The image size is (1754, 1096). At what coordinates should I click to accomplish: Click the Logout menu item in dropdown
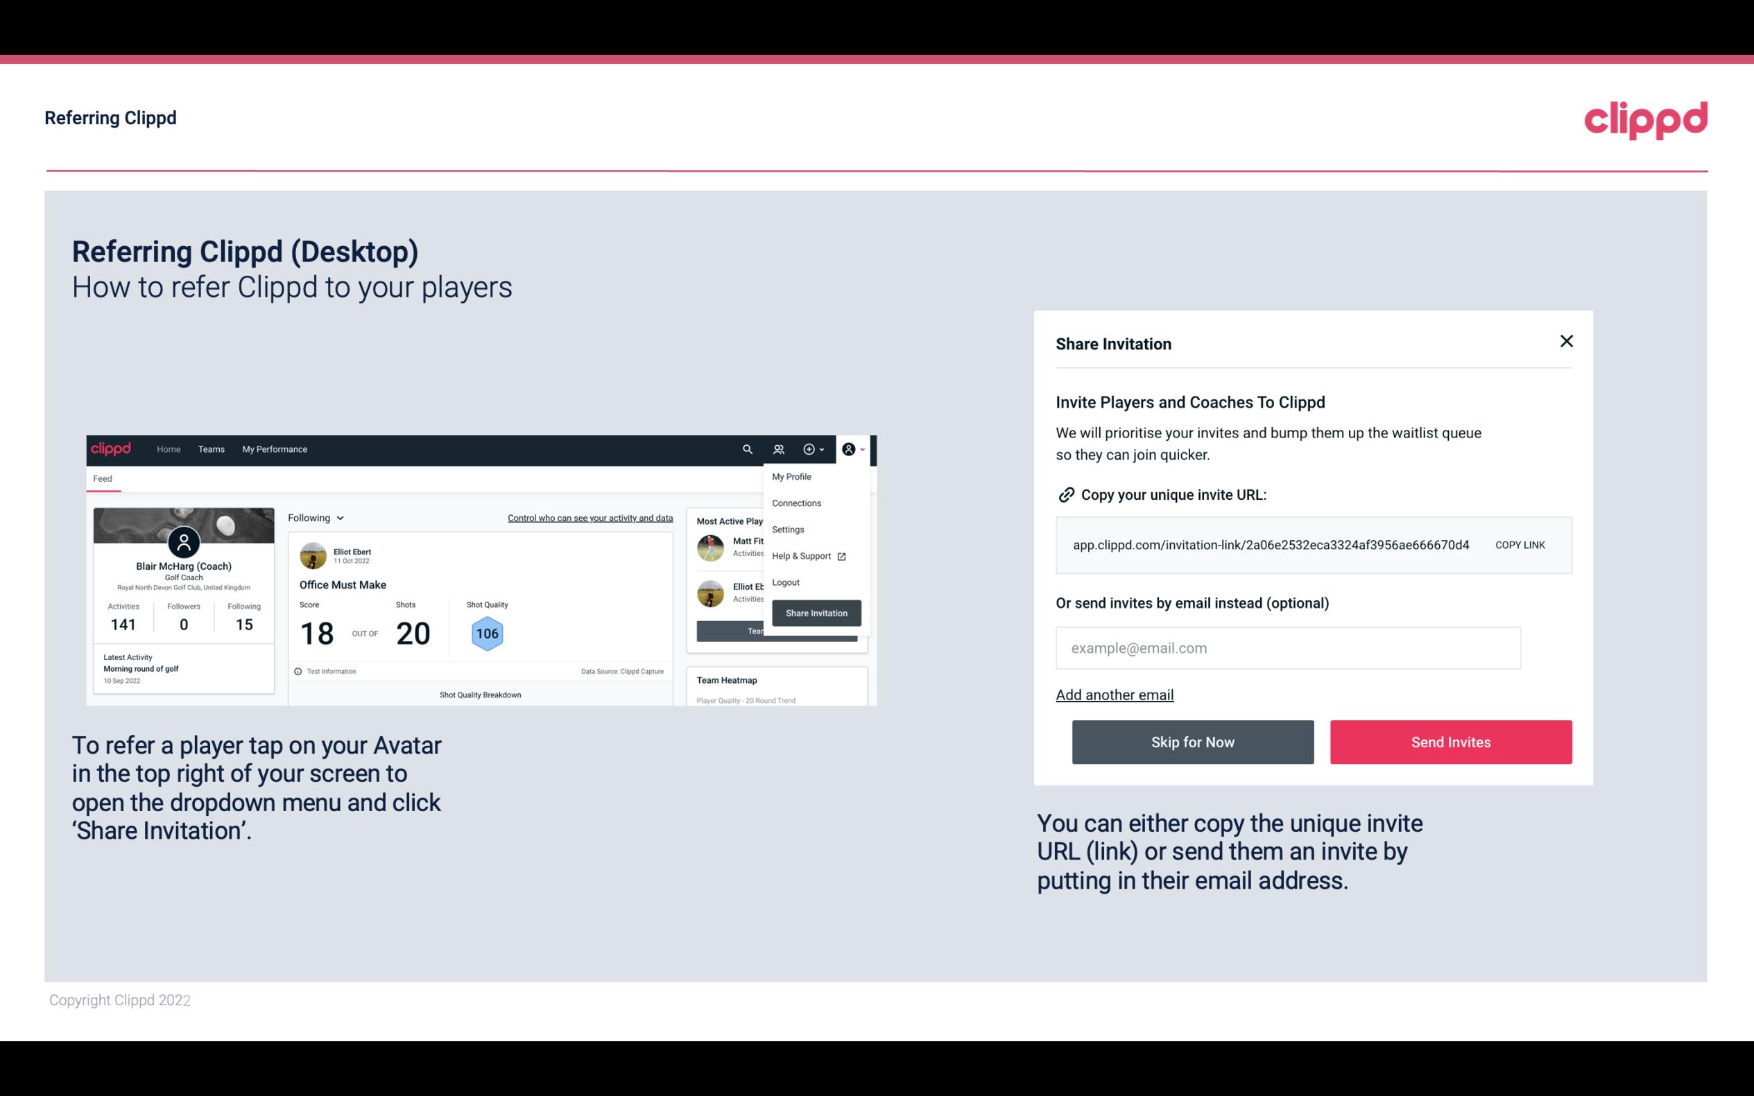[x=785, y=582]
